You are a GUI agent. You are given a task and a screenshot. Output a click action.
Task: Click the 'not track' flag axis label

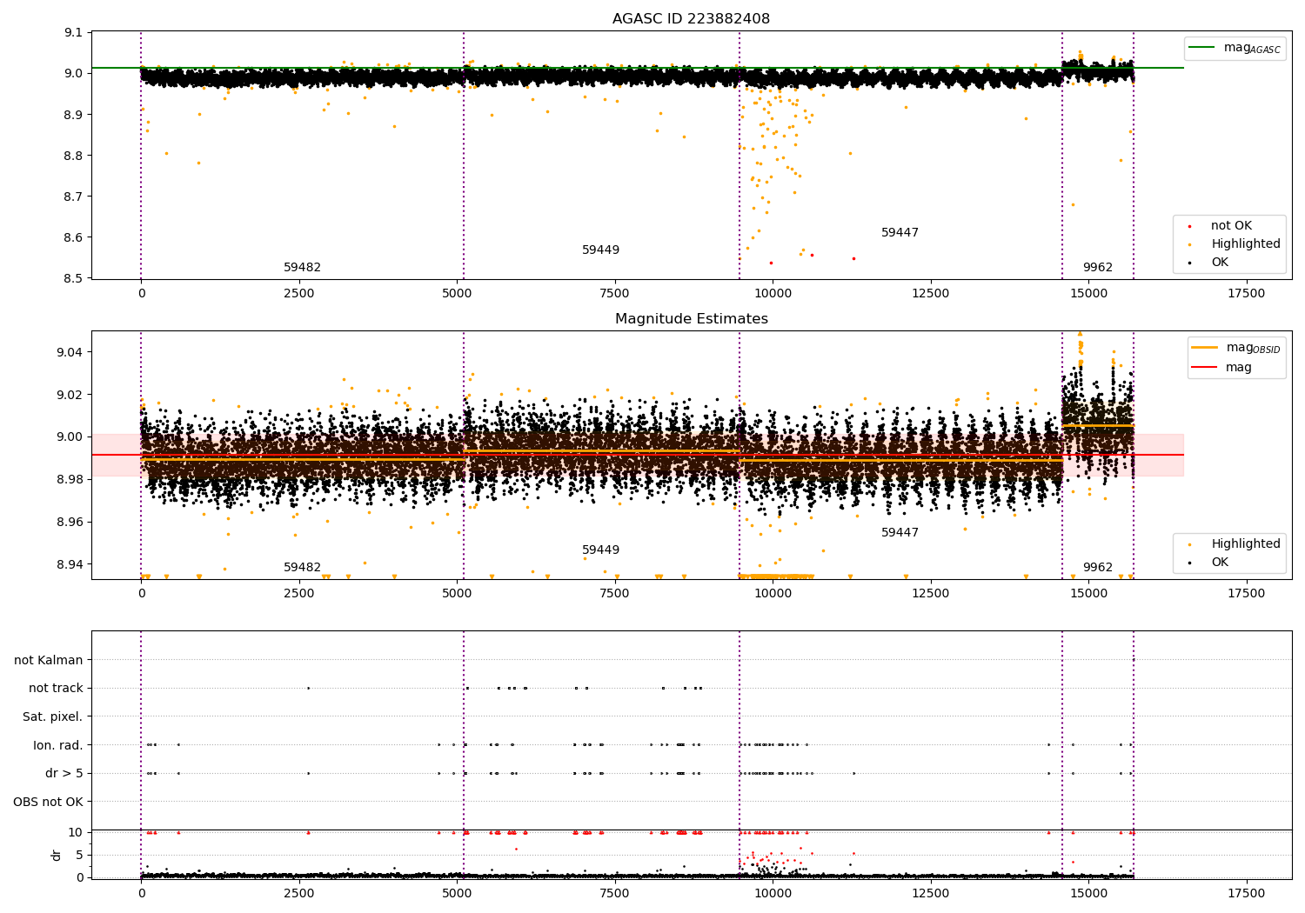pyautogui.click(x=56, y=689)
